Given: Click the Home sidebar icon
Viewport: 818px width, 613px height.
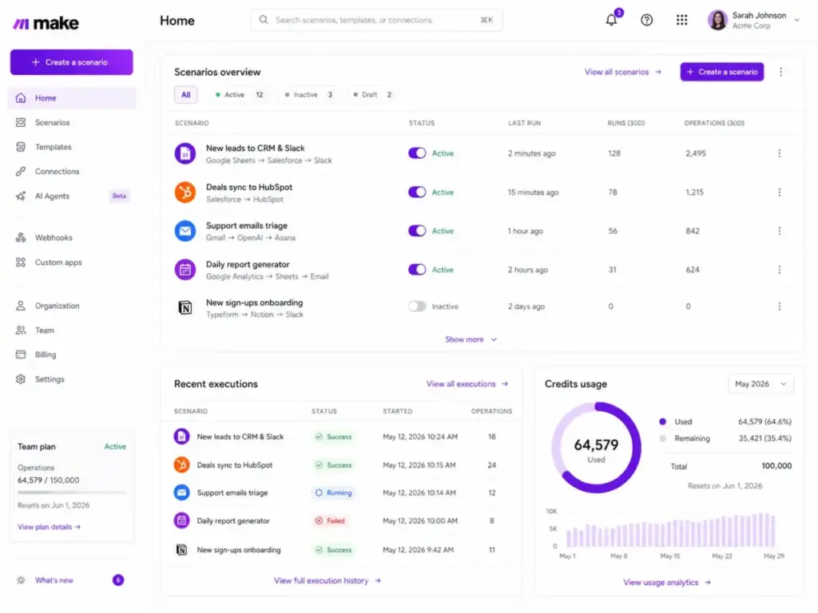Looking at the screenshot, I should [21, 98].
